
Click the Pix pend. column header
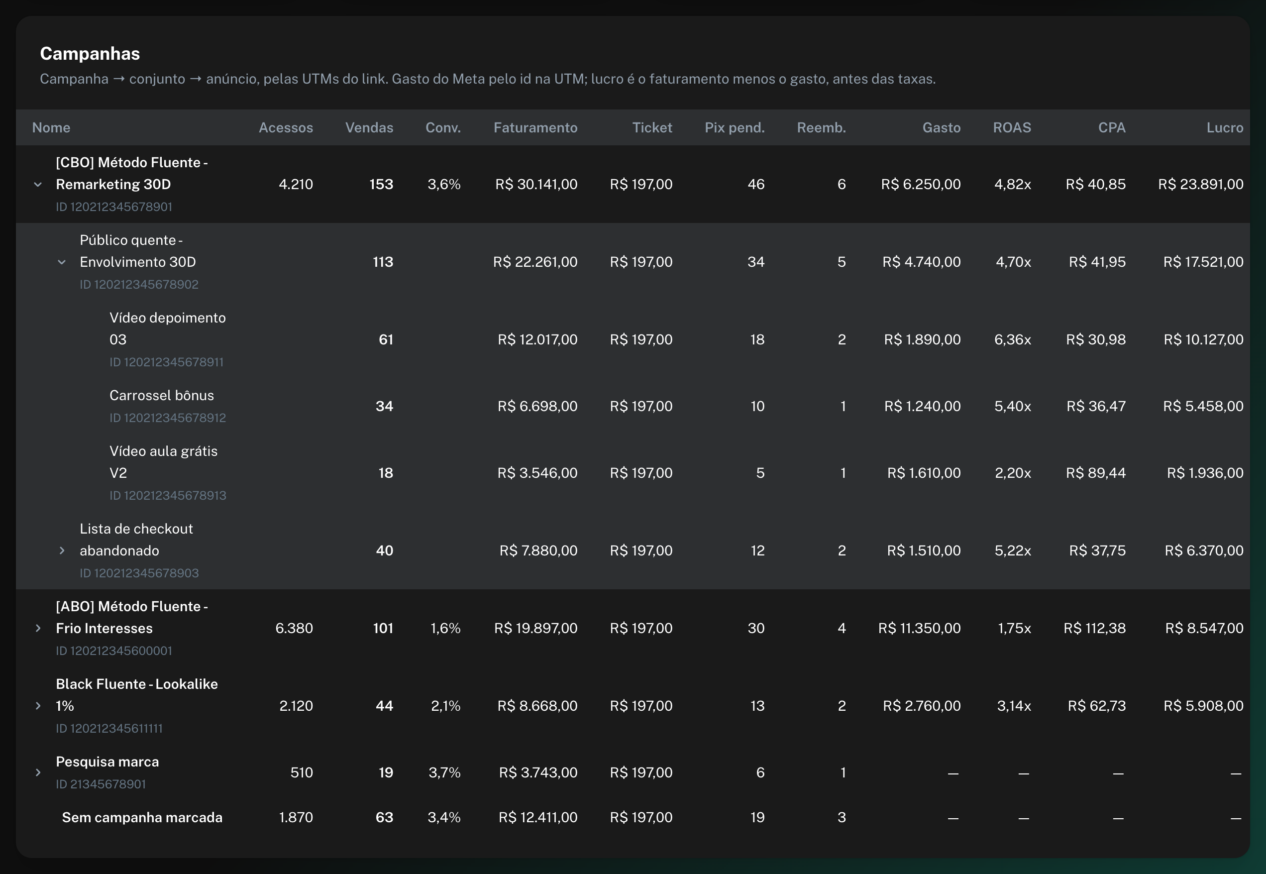point(735,127)
